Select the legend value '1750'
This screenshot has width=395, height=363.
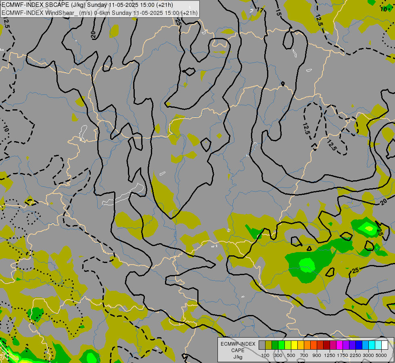[x=343, y=355]
